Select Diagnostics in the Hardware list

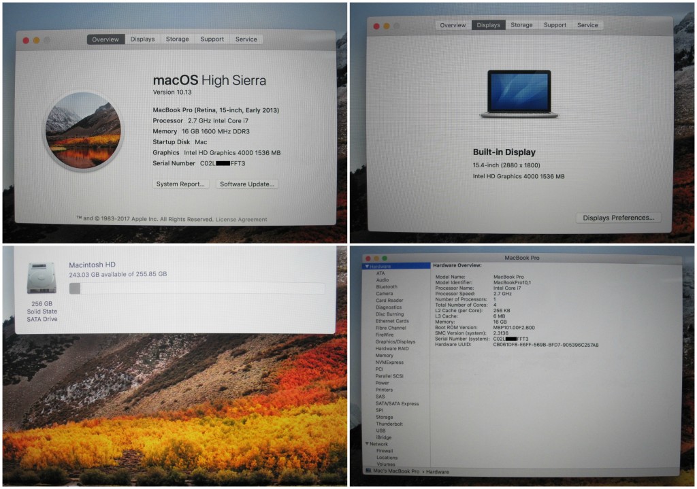[x=389, y=307]
